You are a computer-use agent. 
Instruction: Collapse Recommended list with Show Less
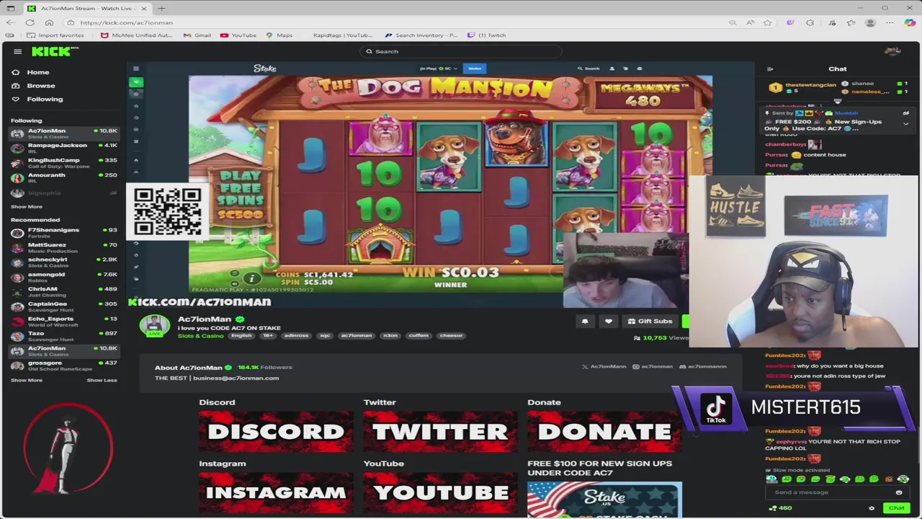(x=102, y=381)
